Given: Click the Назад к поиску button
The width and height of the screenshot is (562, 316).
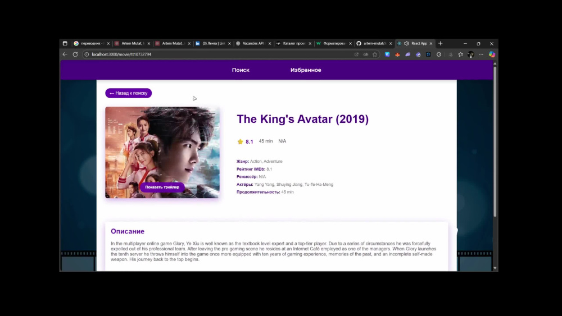Looking at the screenshot, I should (128, 93).
